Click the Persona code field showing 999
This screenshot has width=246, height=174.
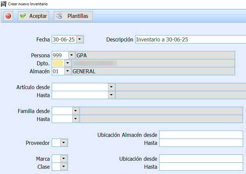(x=59, y=55)
